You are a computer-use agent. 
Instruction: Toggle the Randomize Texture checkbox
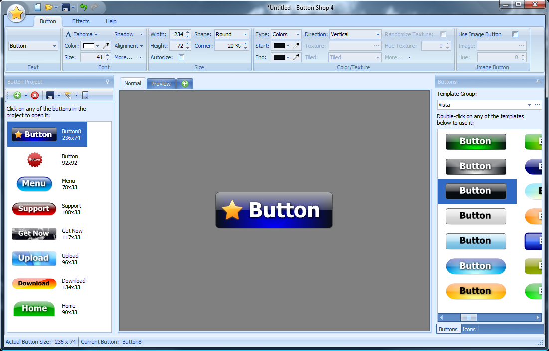tap(443, 34)
